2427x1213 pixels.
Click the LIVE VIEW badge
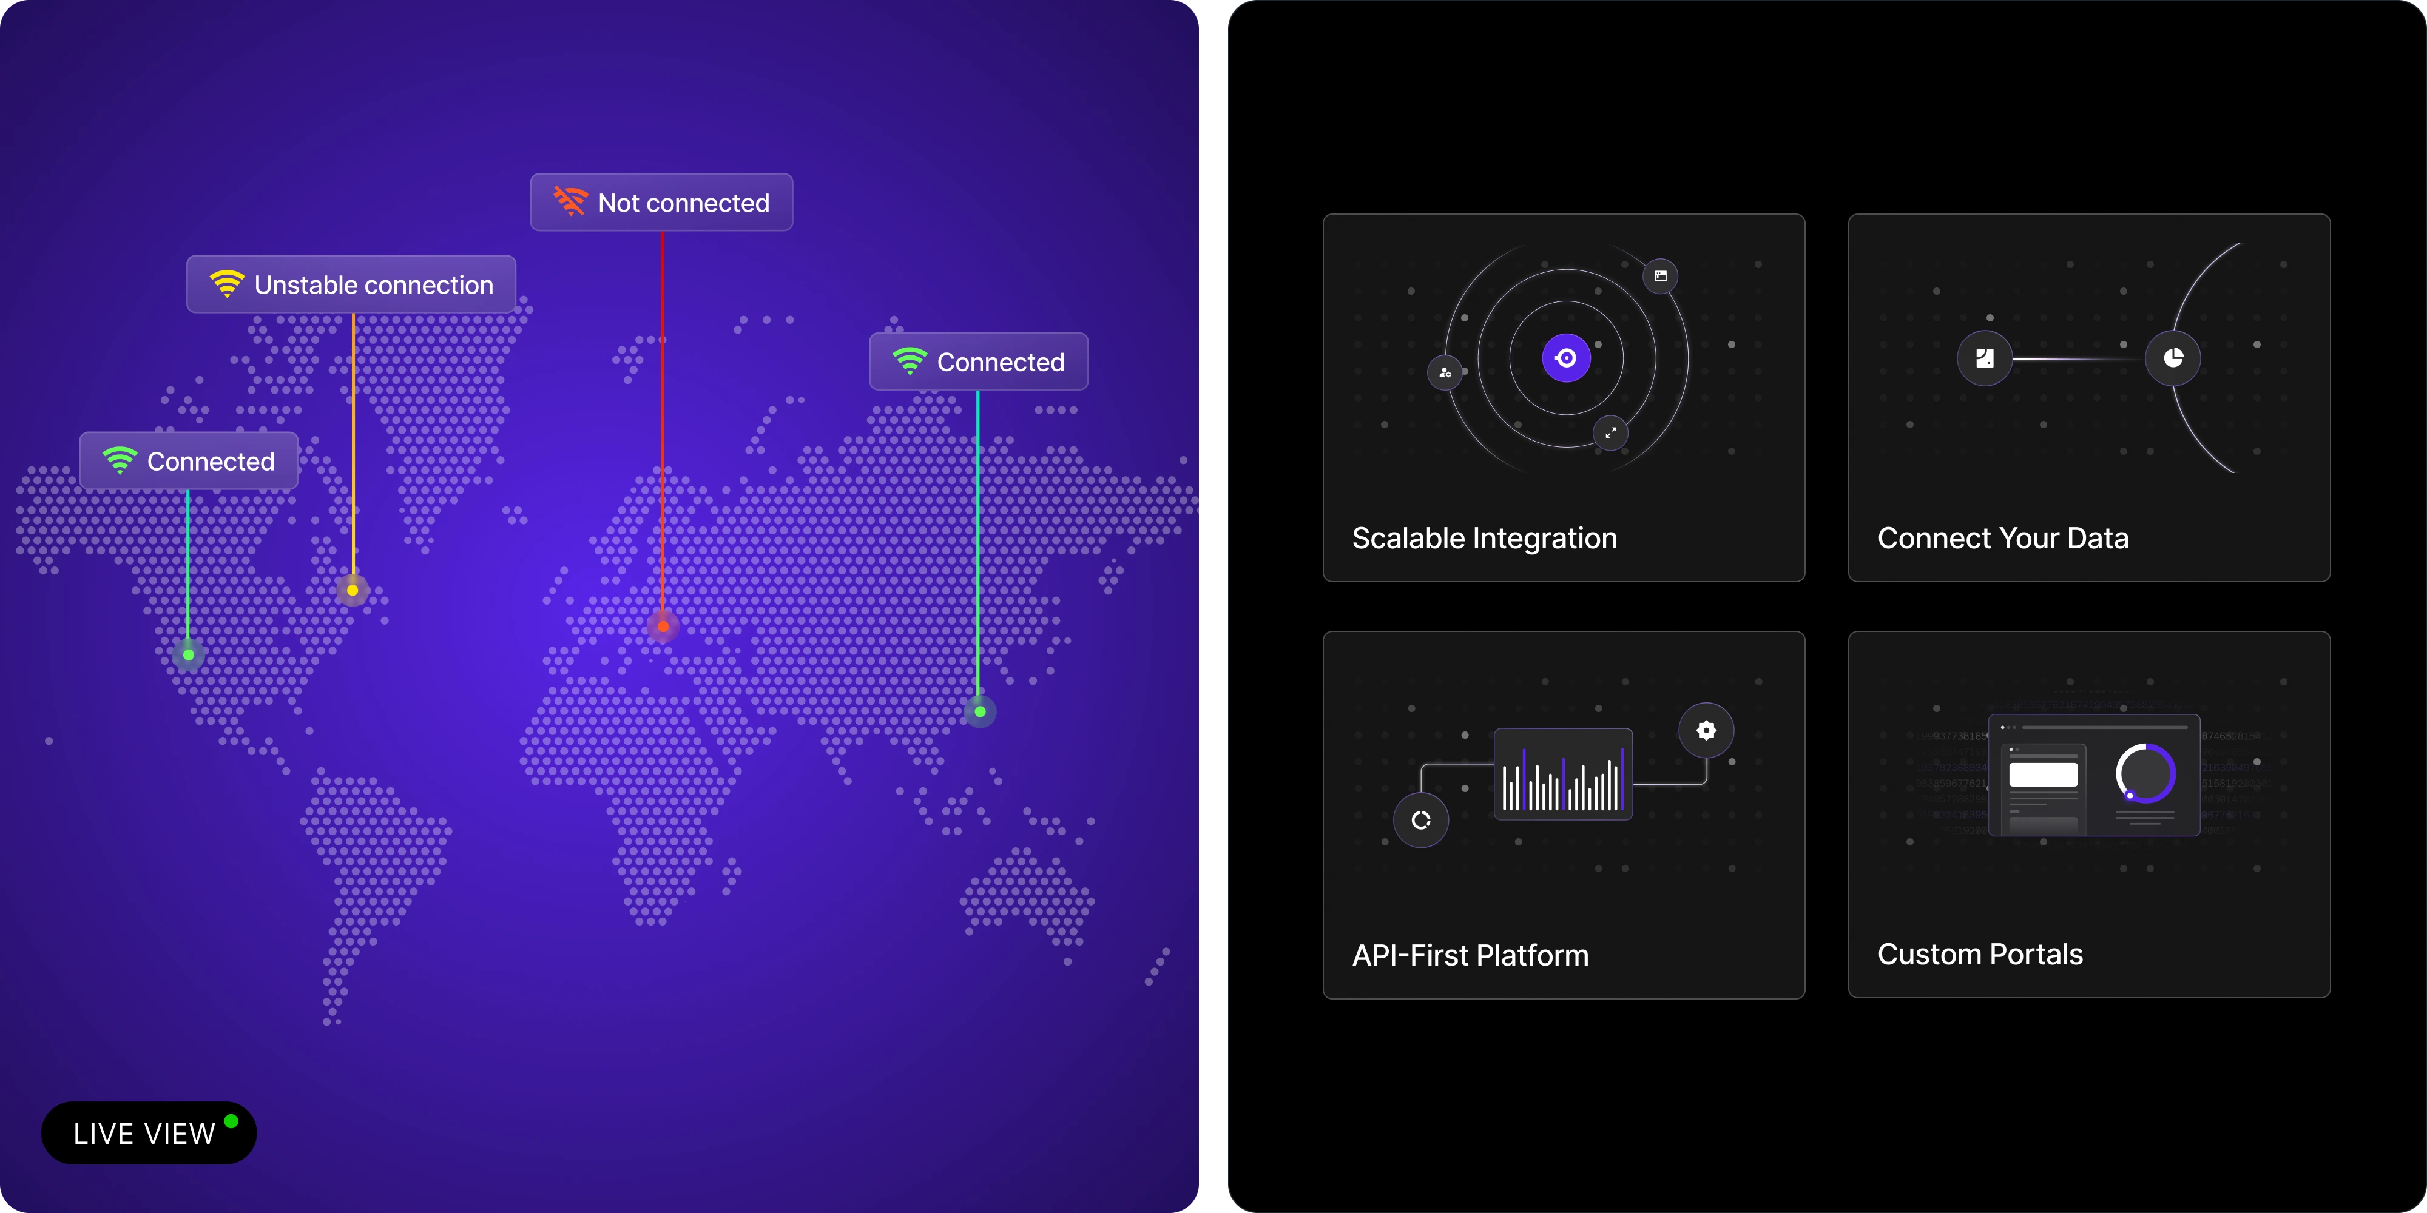(x=149, y=1133)
